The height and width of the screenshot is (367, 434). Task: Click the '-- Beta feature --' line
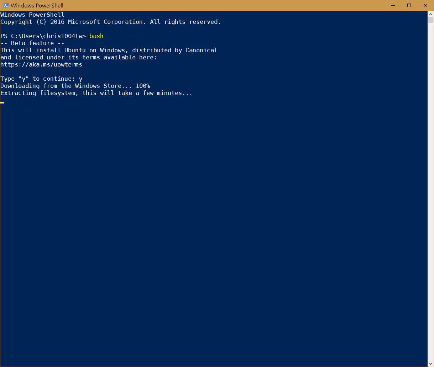point(32,43)
